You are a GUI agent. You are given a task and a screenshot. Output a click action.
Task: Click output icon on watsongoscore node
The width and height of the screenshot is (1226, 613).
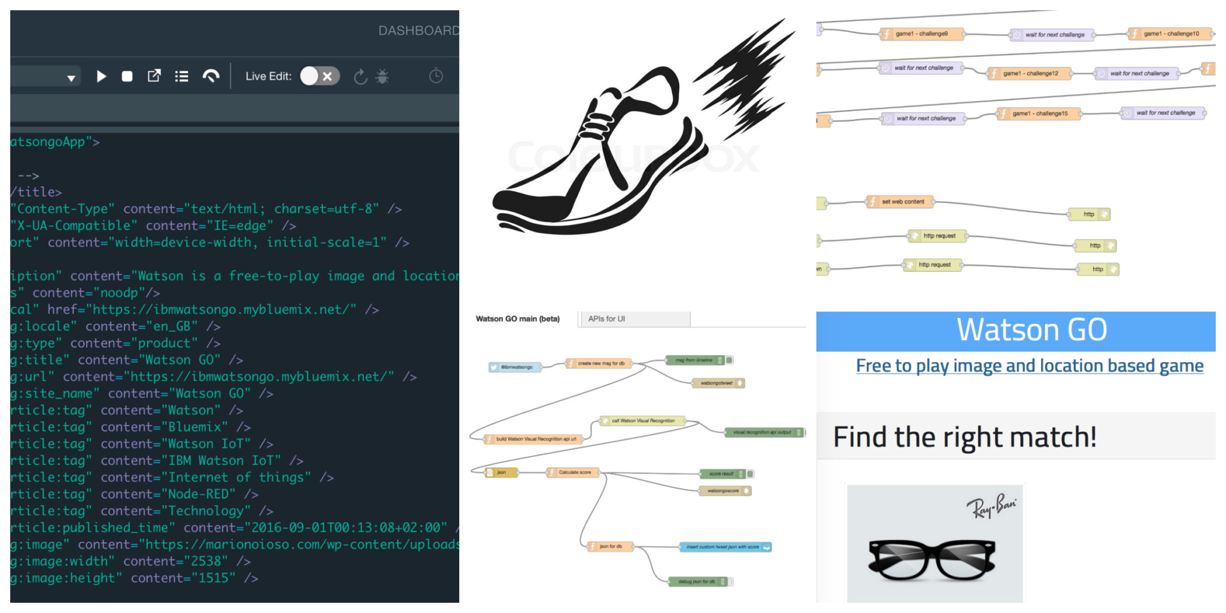(746, 490)
